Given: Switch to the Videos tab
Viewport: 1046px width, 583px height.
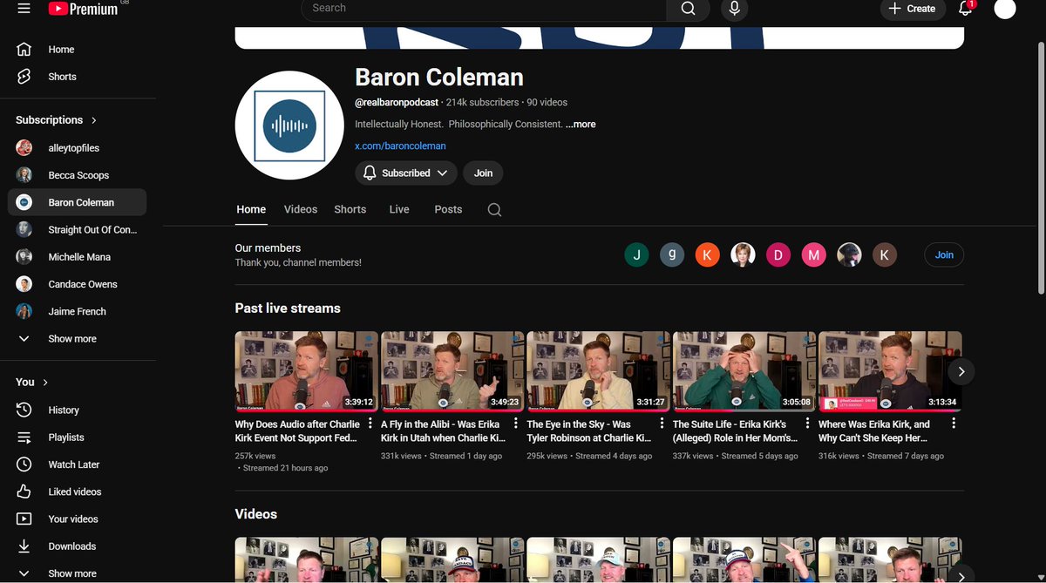Looking at the screenshot, I should click(301, 210).
